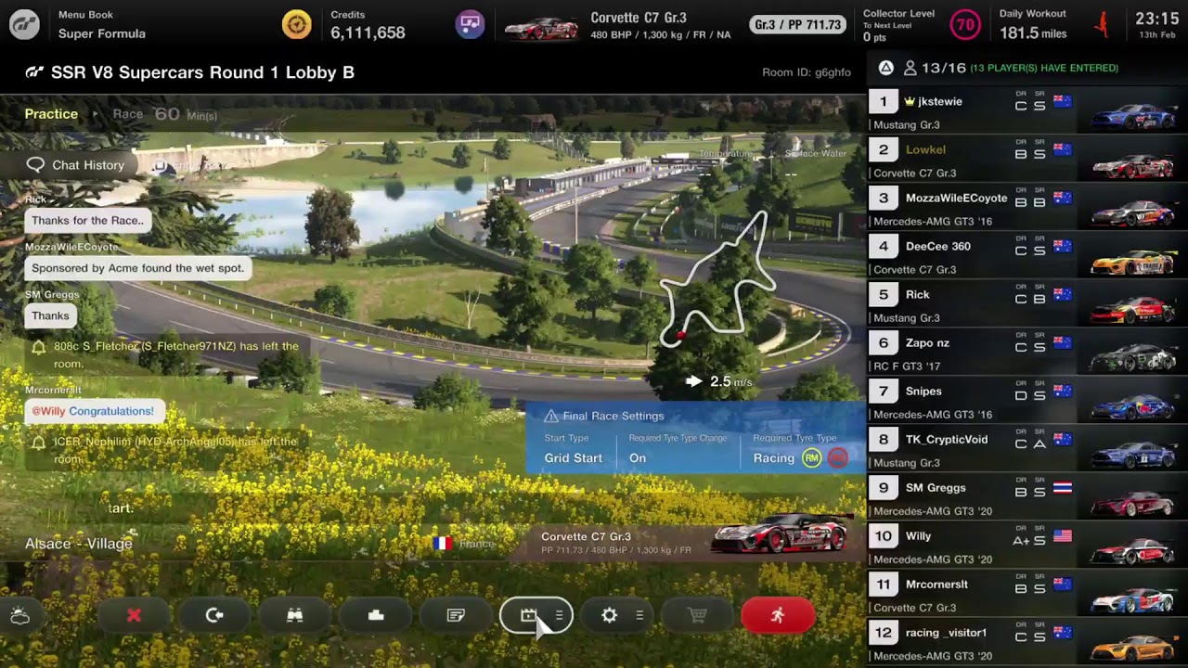This screenshot has height=668, width=1188.
Task: Click the Collector Level 70 badge
Action: 965,25
